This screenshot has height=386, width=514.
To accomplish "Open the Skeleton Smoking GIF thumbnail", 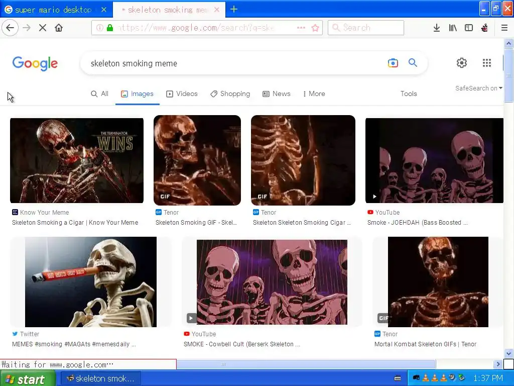I will click(x=197, y=160).
